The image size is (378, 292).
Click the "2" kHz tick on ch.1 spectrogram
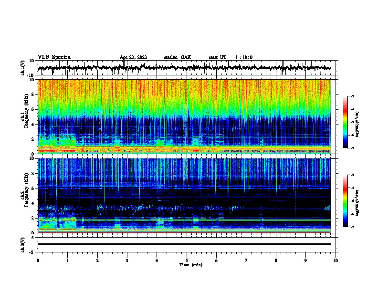[x=33, y=139]
